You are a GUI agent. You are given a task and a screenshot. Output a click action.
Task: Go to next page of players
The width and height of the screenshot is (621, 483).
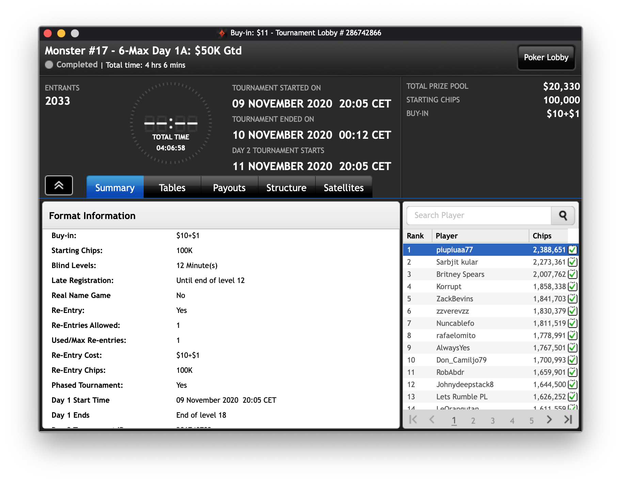pos(549,420)
